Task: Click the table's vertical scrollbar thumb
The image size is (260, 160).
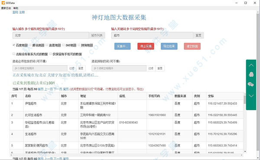Action: point(245,100)
